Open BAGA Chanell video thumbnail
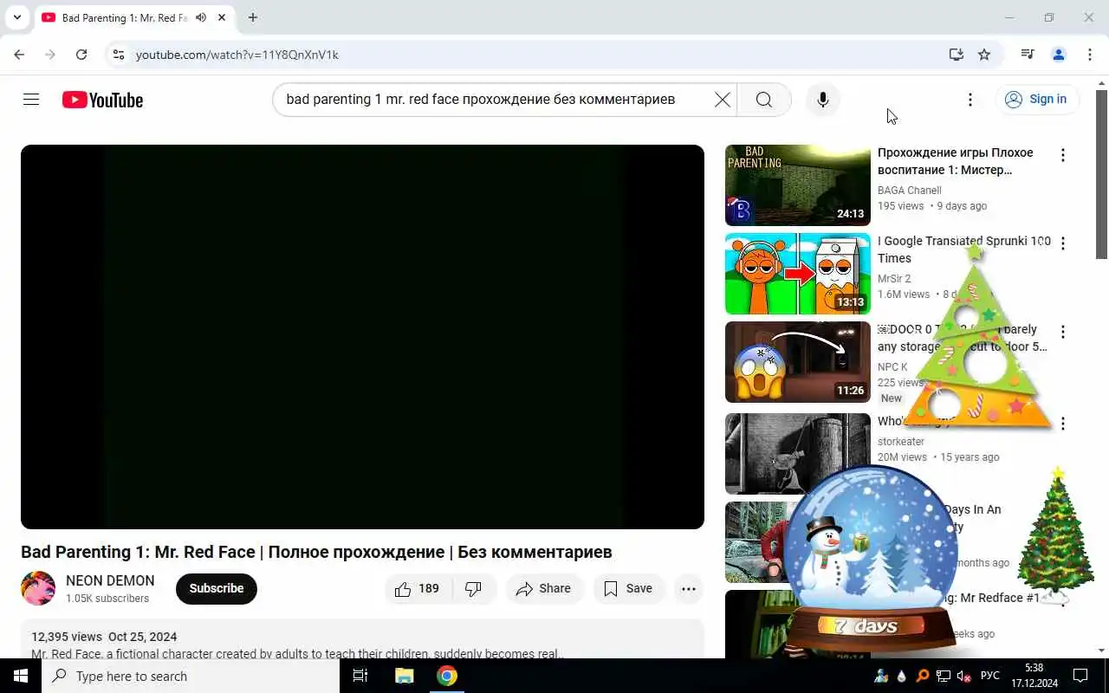 798,185
